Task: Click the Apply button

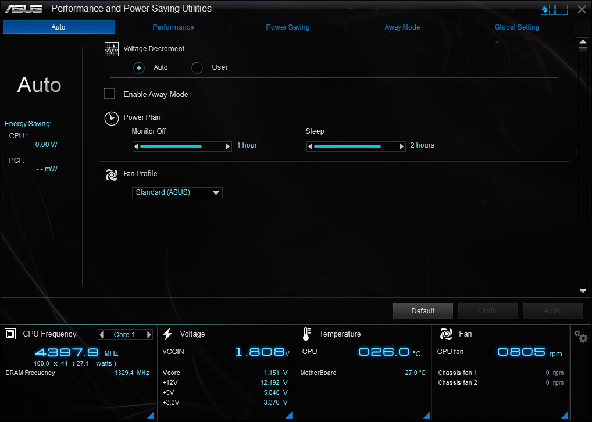Action: 553,310
